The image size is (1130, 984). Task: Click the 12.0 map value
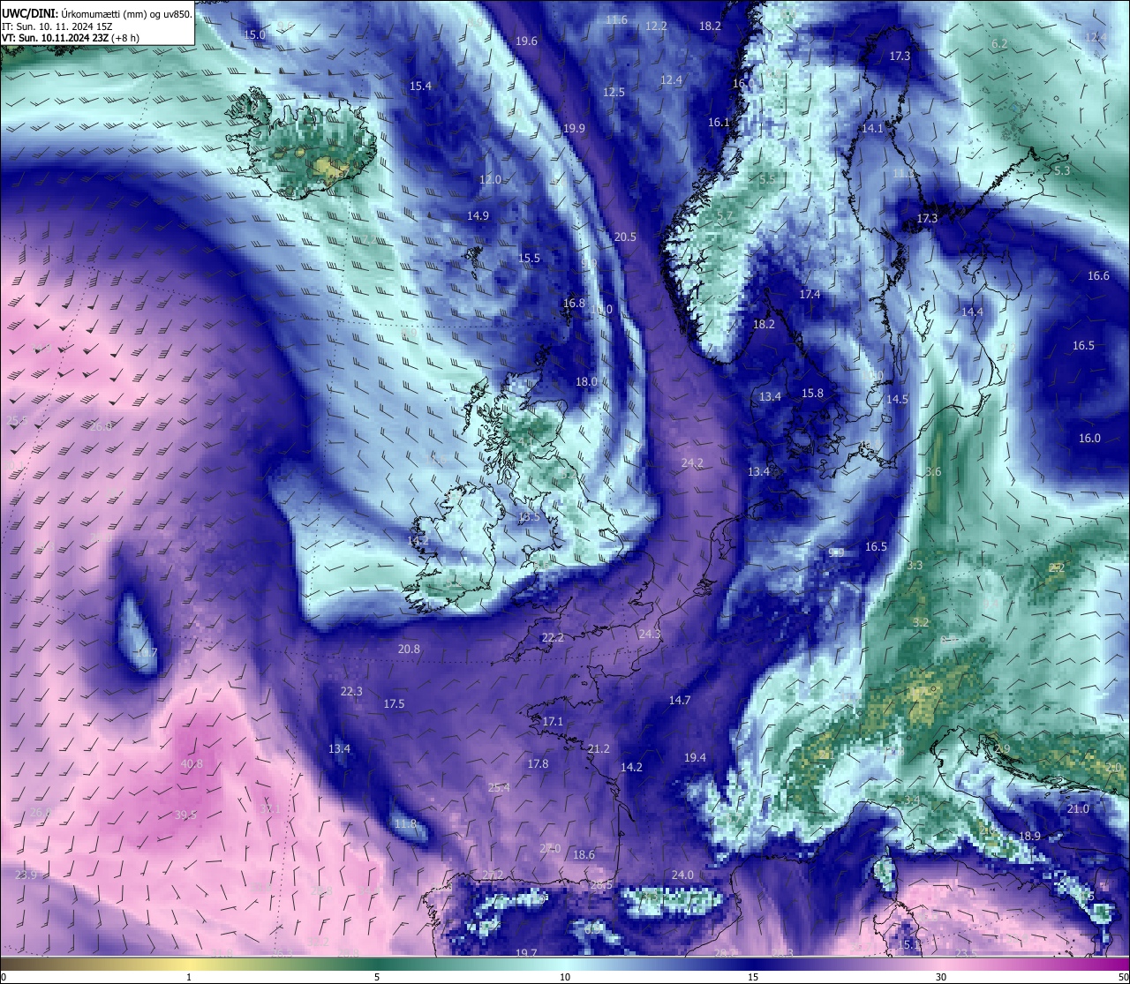tap(490, 179)
